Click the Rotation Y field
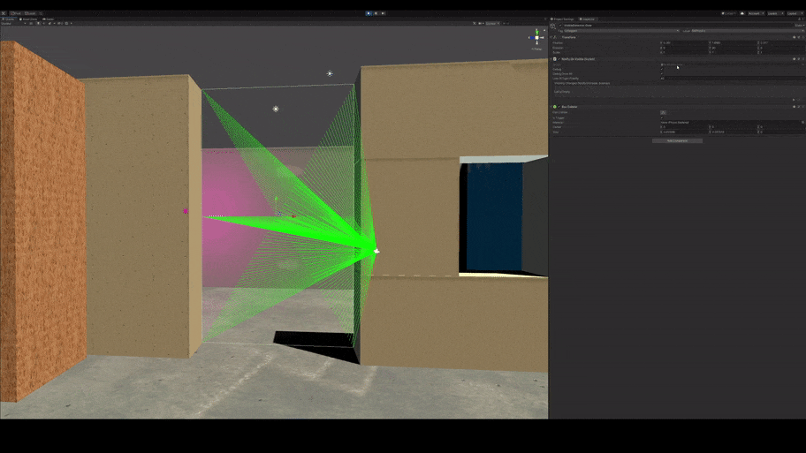The height and width of the screenshot is (453, 806). (x=734, y=48)
